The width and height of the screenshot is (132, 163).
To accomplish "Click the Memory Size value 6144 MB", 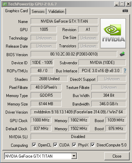I will click(46, 104).
